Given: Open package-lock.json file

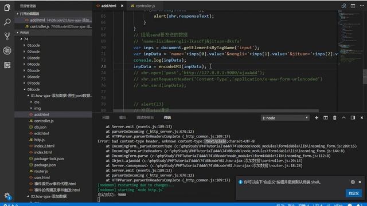Looking at the screenshot, I should click(x=53, y=159).
